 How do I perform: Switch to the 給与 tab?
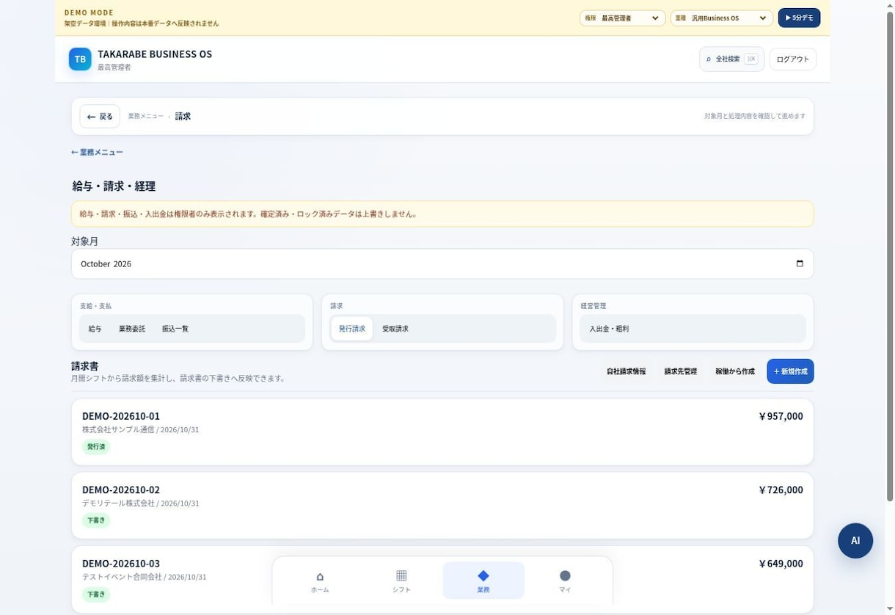pos(95,329)
